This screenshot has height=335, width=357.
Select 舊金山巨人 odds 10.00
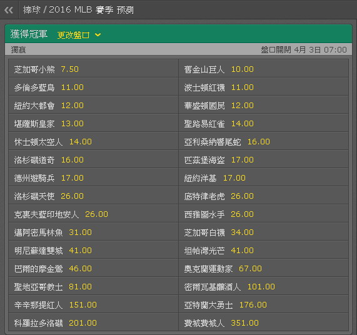pos(263,69)
